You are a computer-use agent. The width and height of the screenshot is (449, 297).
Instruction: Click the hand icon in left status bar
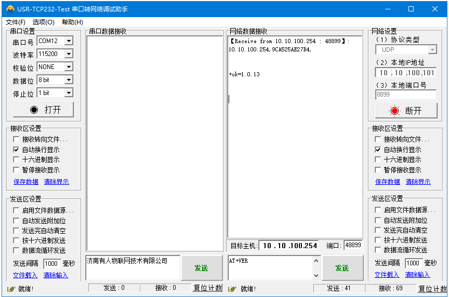pos(11,289)
